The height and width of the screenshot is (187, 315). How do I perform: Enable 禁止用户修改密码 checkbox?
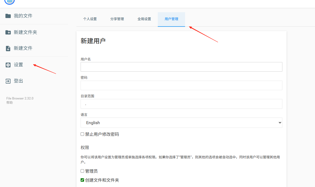82,134
